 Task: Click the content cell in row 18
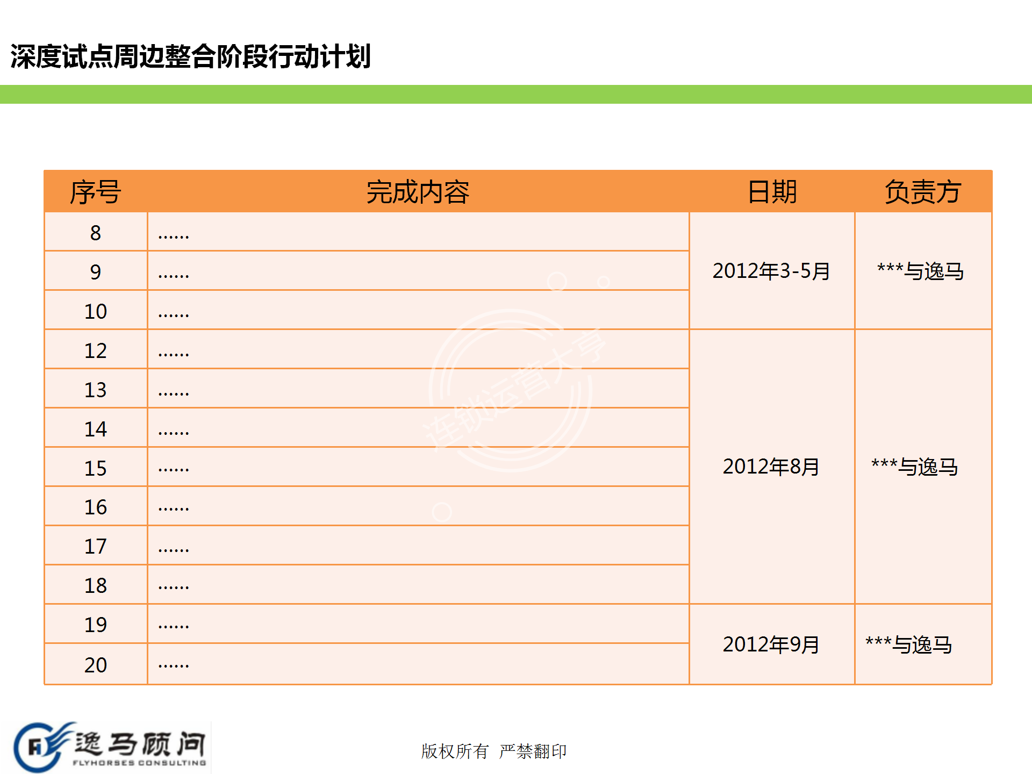pos(418,585)
